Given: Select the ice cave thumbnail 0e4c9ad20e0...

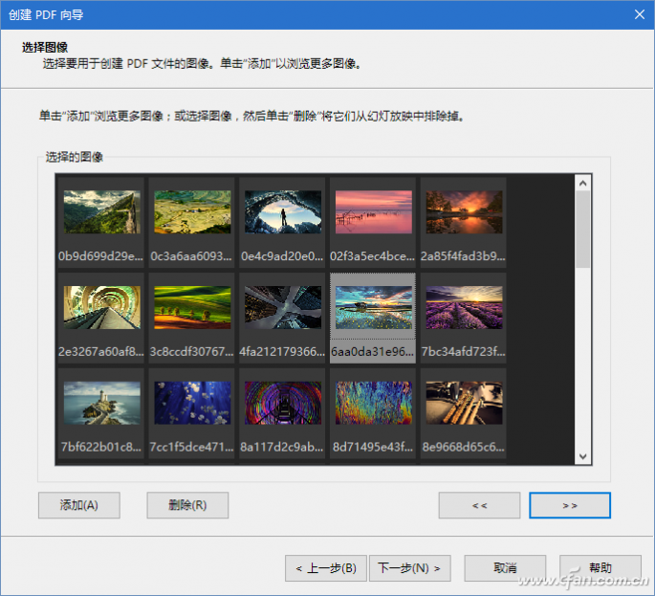Looking at the screenshot, I should coord(283,212).
